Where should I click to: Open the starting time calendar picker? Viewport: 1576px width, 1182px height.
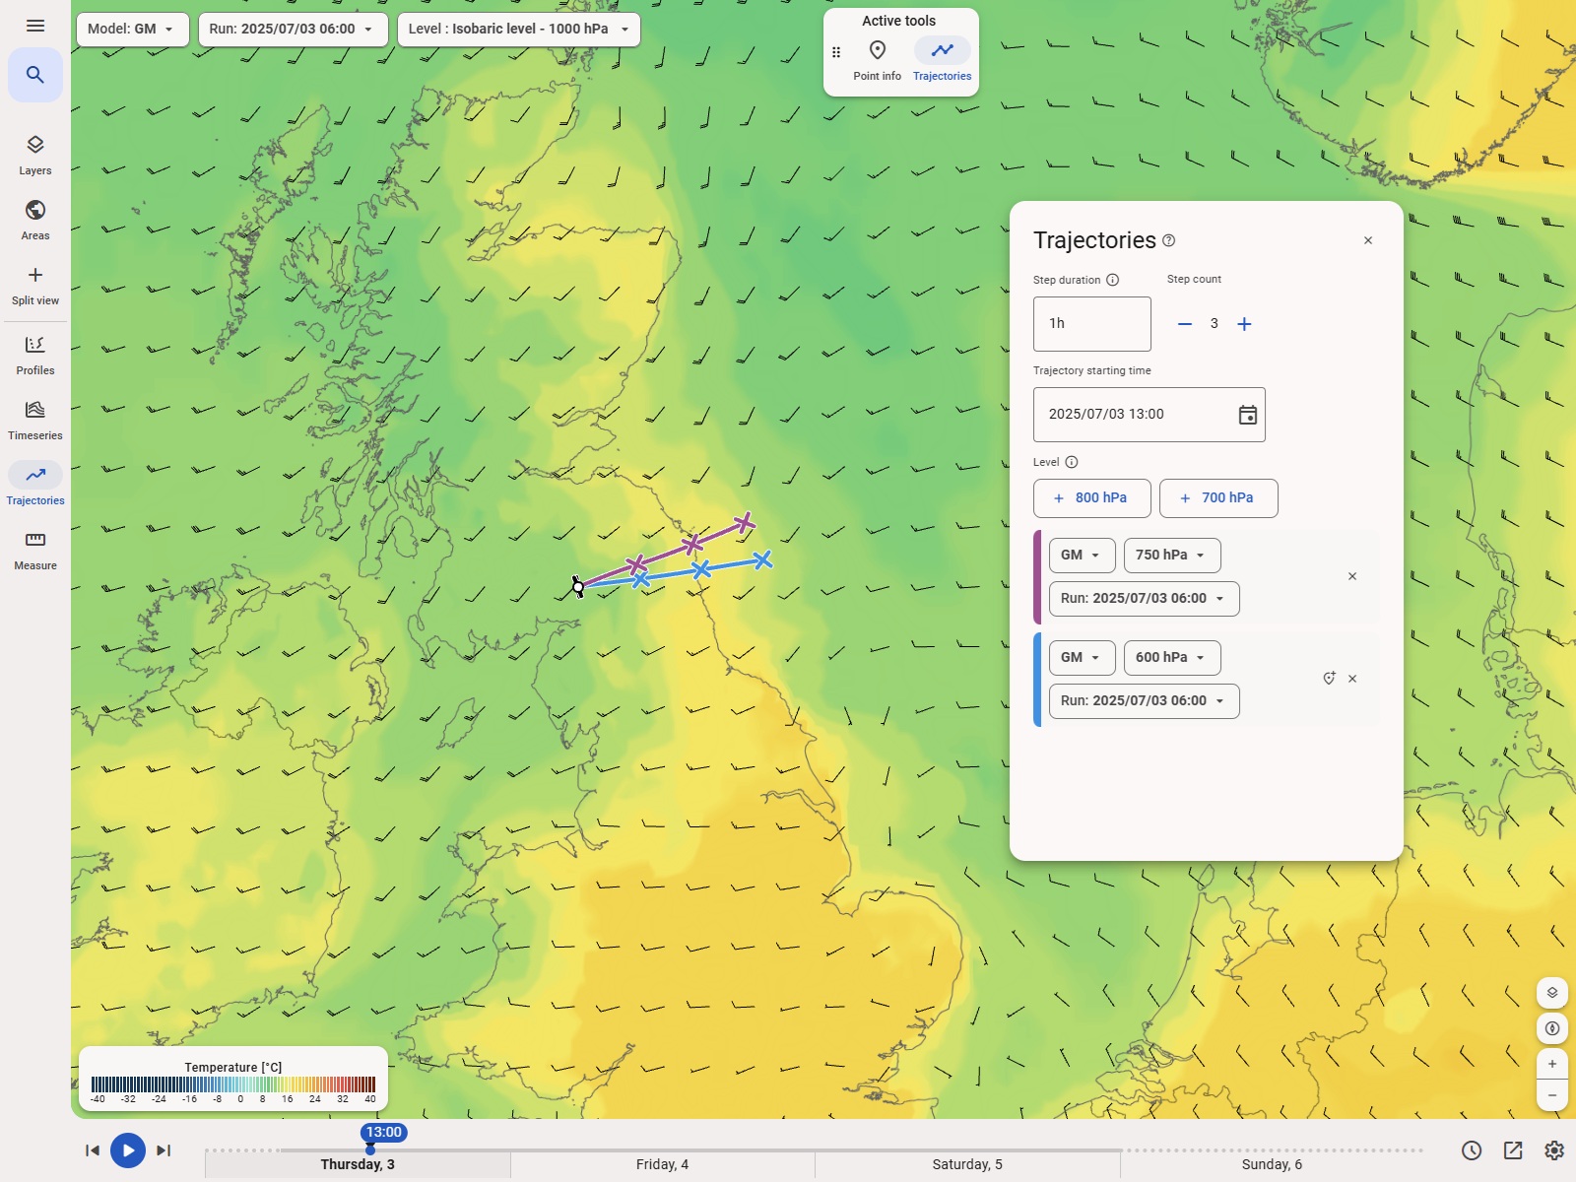(x=1247, y=415)
